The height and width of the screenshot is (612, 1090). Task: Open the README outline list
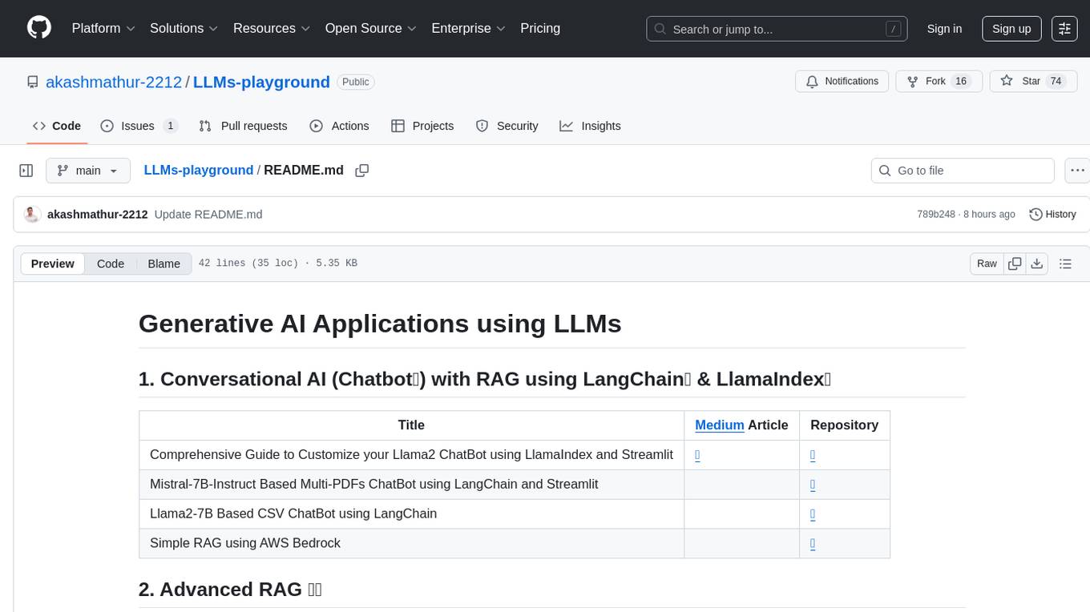click(x=1065, y=264)
